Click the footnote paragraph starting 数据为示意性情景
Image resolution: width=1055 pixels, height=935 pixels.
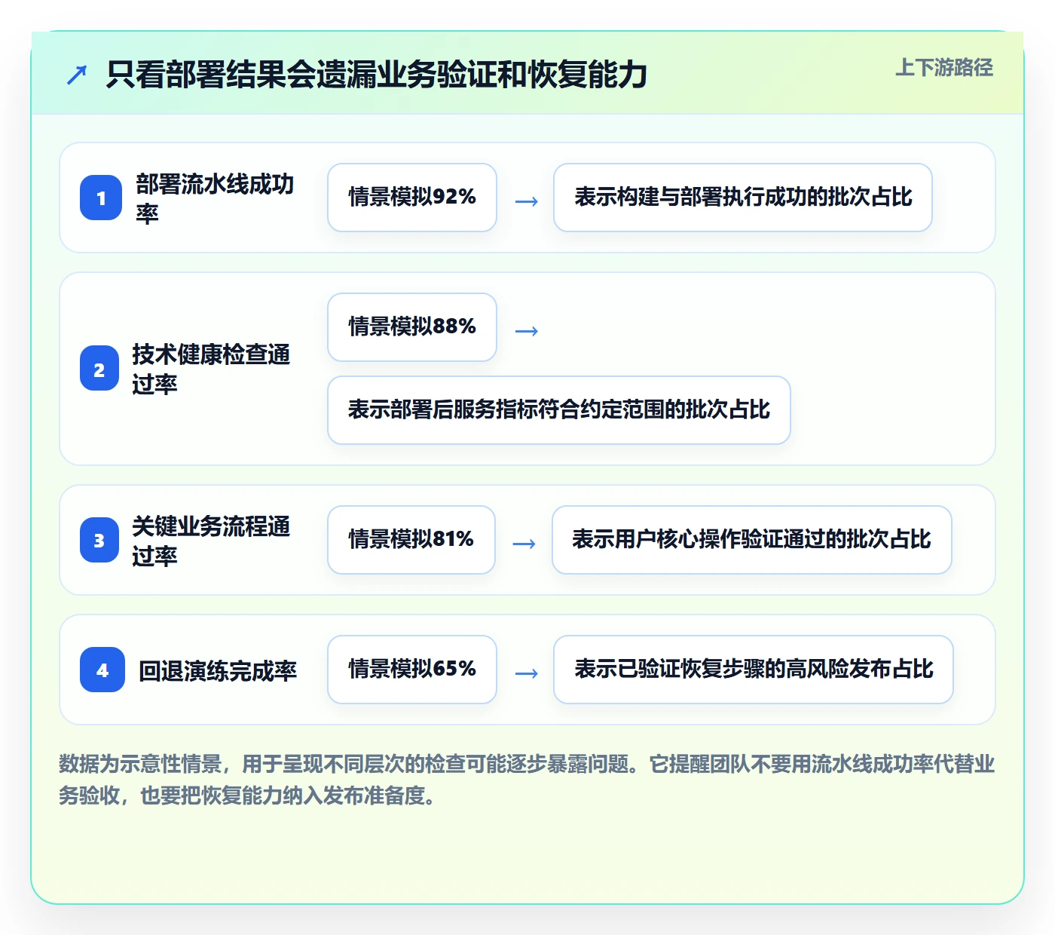tap(527, 780)
